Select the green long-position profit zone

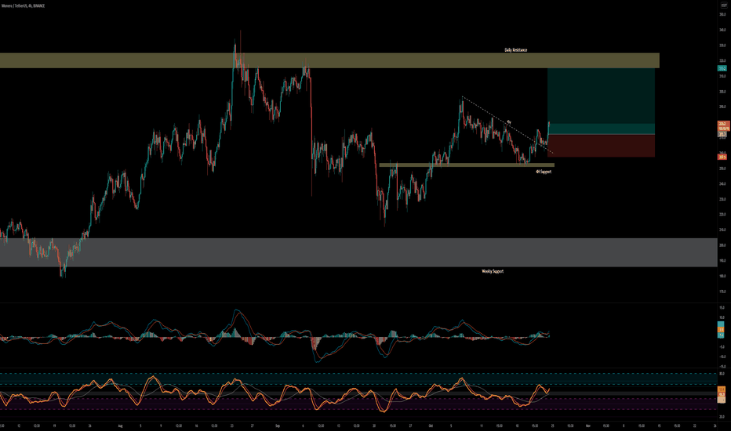[601, 101]
